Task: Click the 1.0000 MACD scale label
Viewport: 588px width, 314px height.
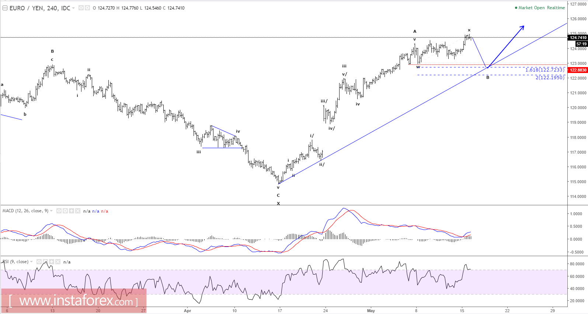Action: click(576, 214)
